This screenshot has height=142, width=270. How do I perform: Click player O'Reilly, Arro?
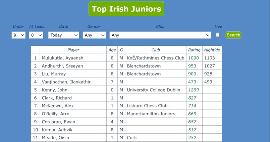(56, 114)
